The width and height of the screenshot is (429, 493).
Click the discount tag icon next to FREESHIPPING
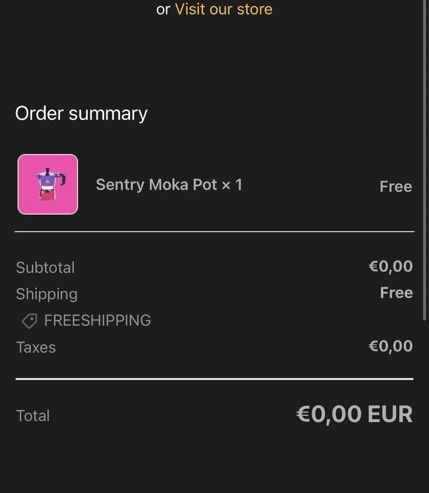(29, 321)
